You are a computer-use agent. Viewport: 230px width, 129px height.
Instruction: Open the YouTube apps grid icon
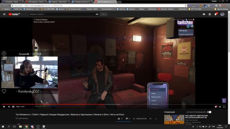210,14
